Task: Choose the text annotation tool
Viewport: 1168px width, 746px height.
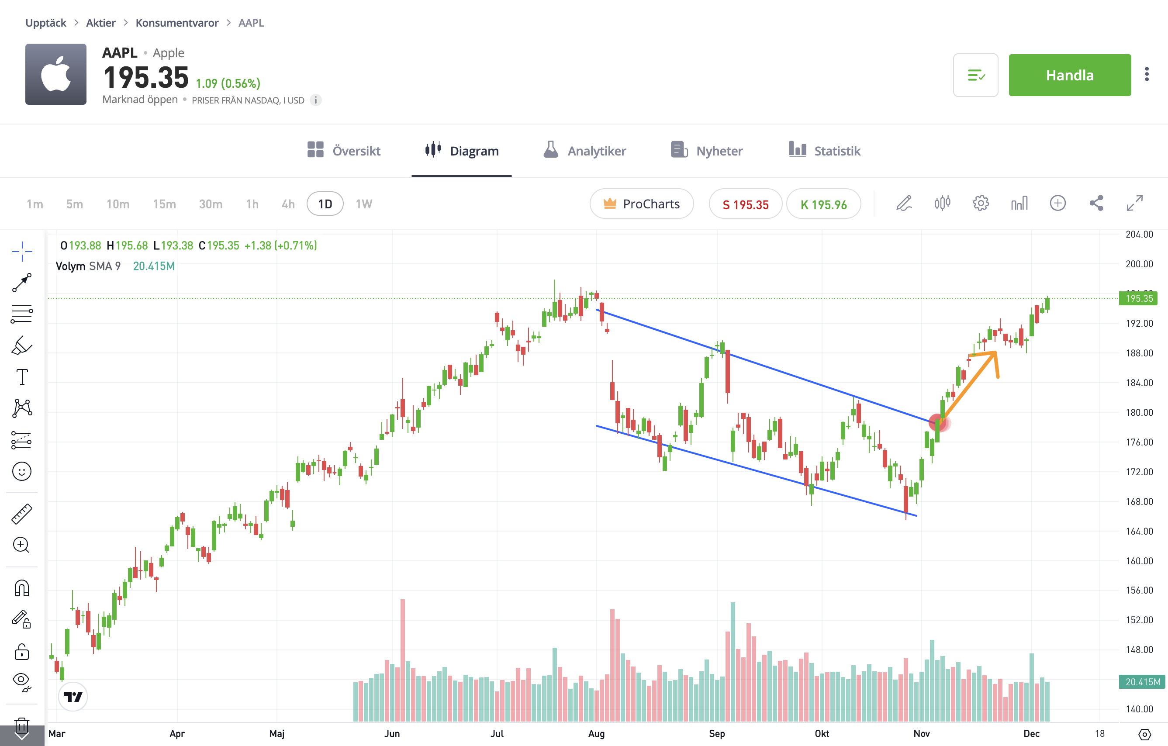Action: click(x=22, y=377)
